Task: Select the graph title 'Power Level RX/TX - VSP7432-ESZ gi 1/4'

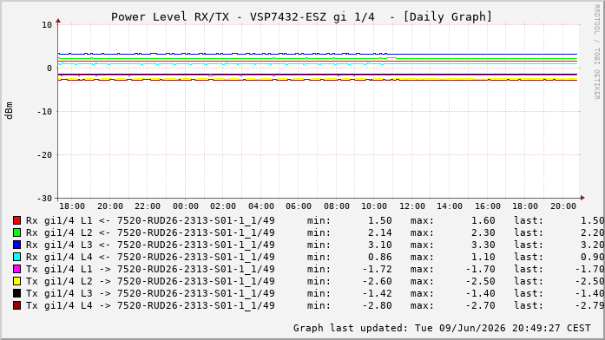Action: tap(243, 17)
